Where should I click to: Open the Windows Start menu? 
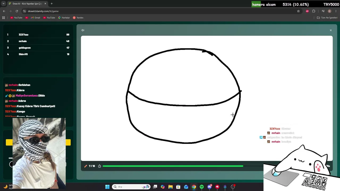pos(107,187)
